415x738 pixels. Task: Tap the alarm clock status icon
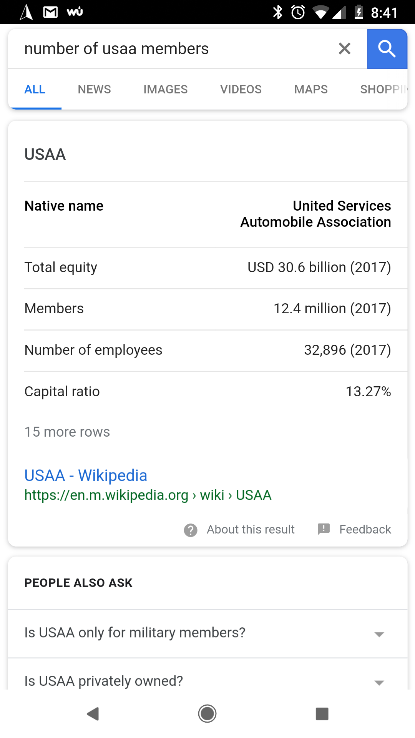[298, 12]
